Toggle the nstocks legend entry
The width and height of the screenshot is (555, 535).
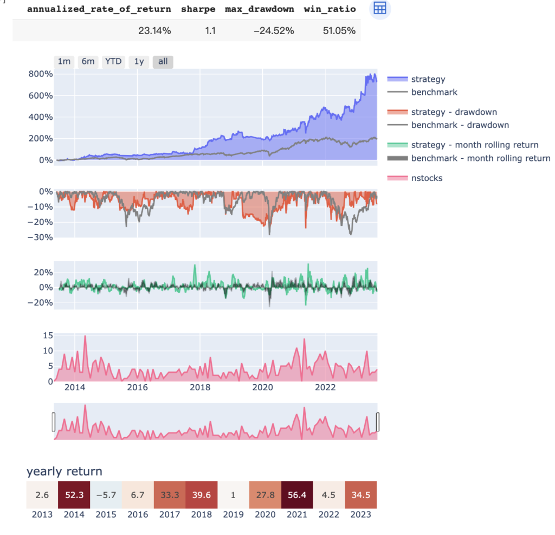pos(415,178)
